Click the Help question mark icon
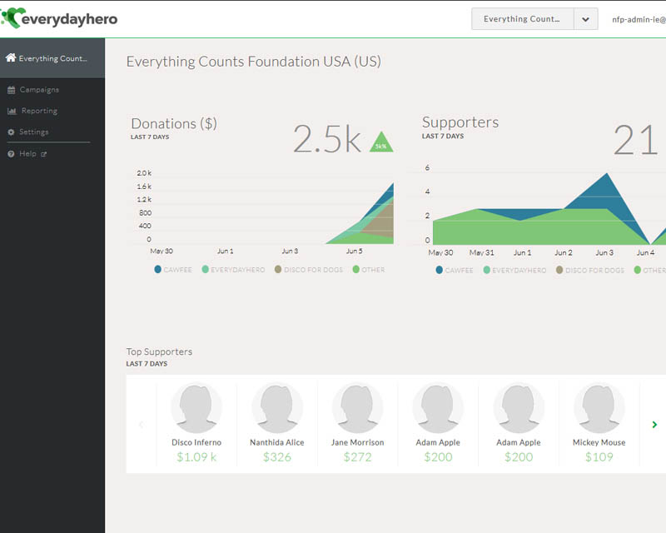This screenshot has height=533, width=666. 11,154
